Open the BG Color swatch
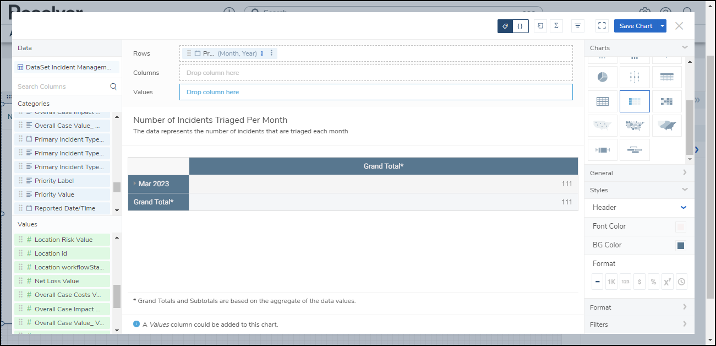This screenshot has width=716, height=346. point(681,246)
